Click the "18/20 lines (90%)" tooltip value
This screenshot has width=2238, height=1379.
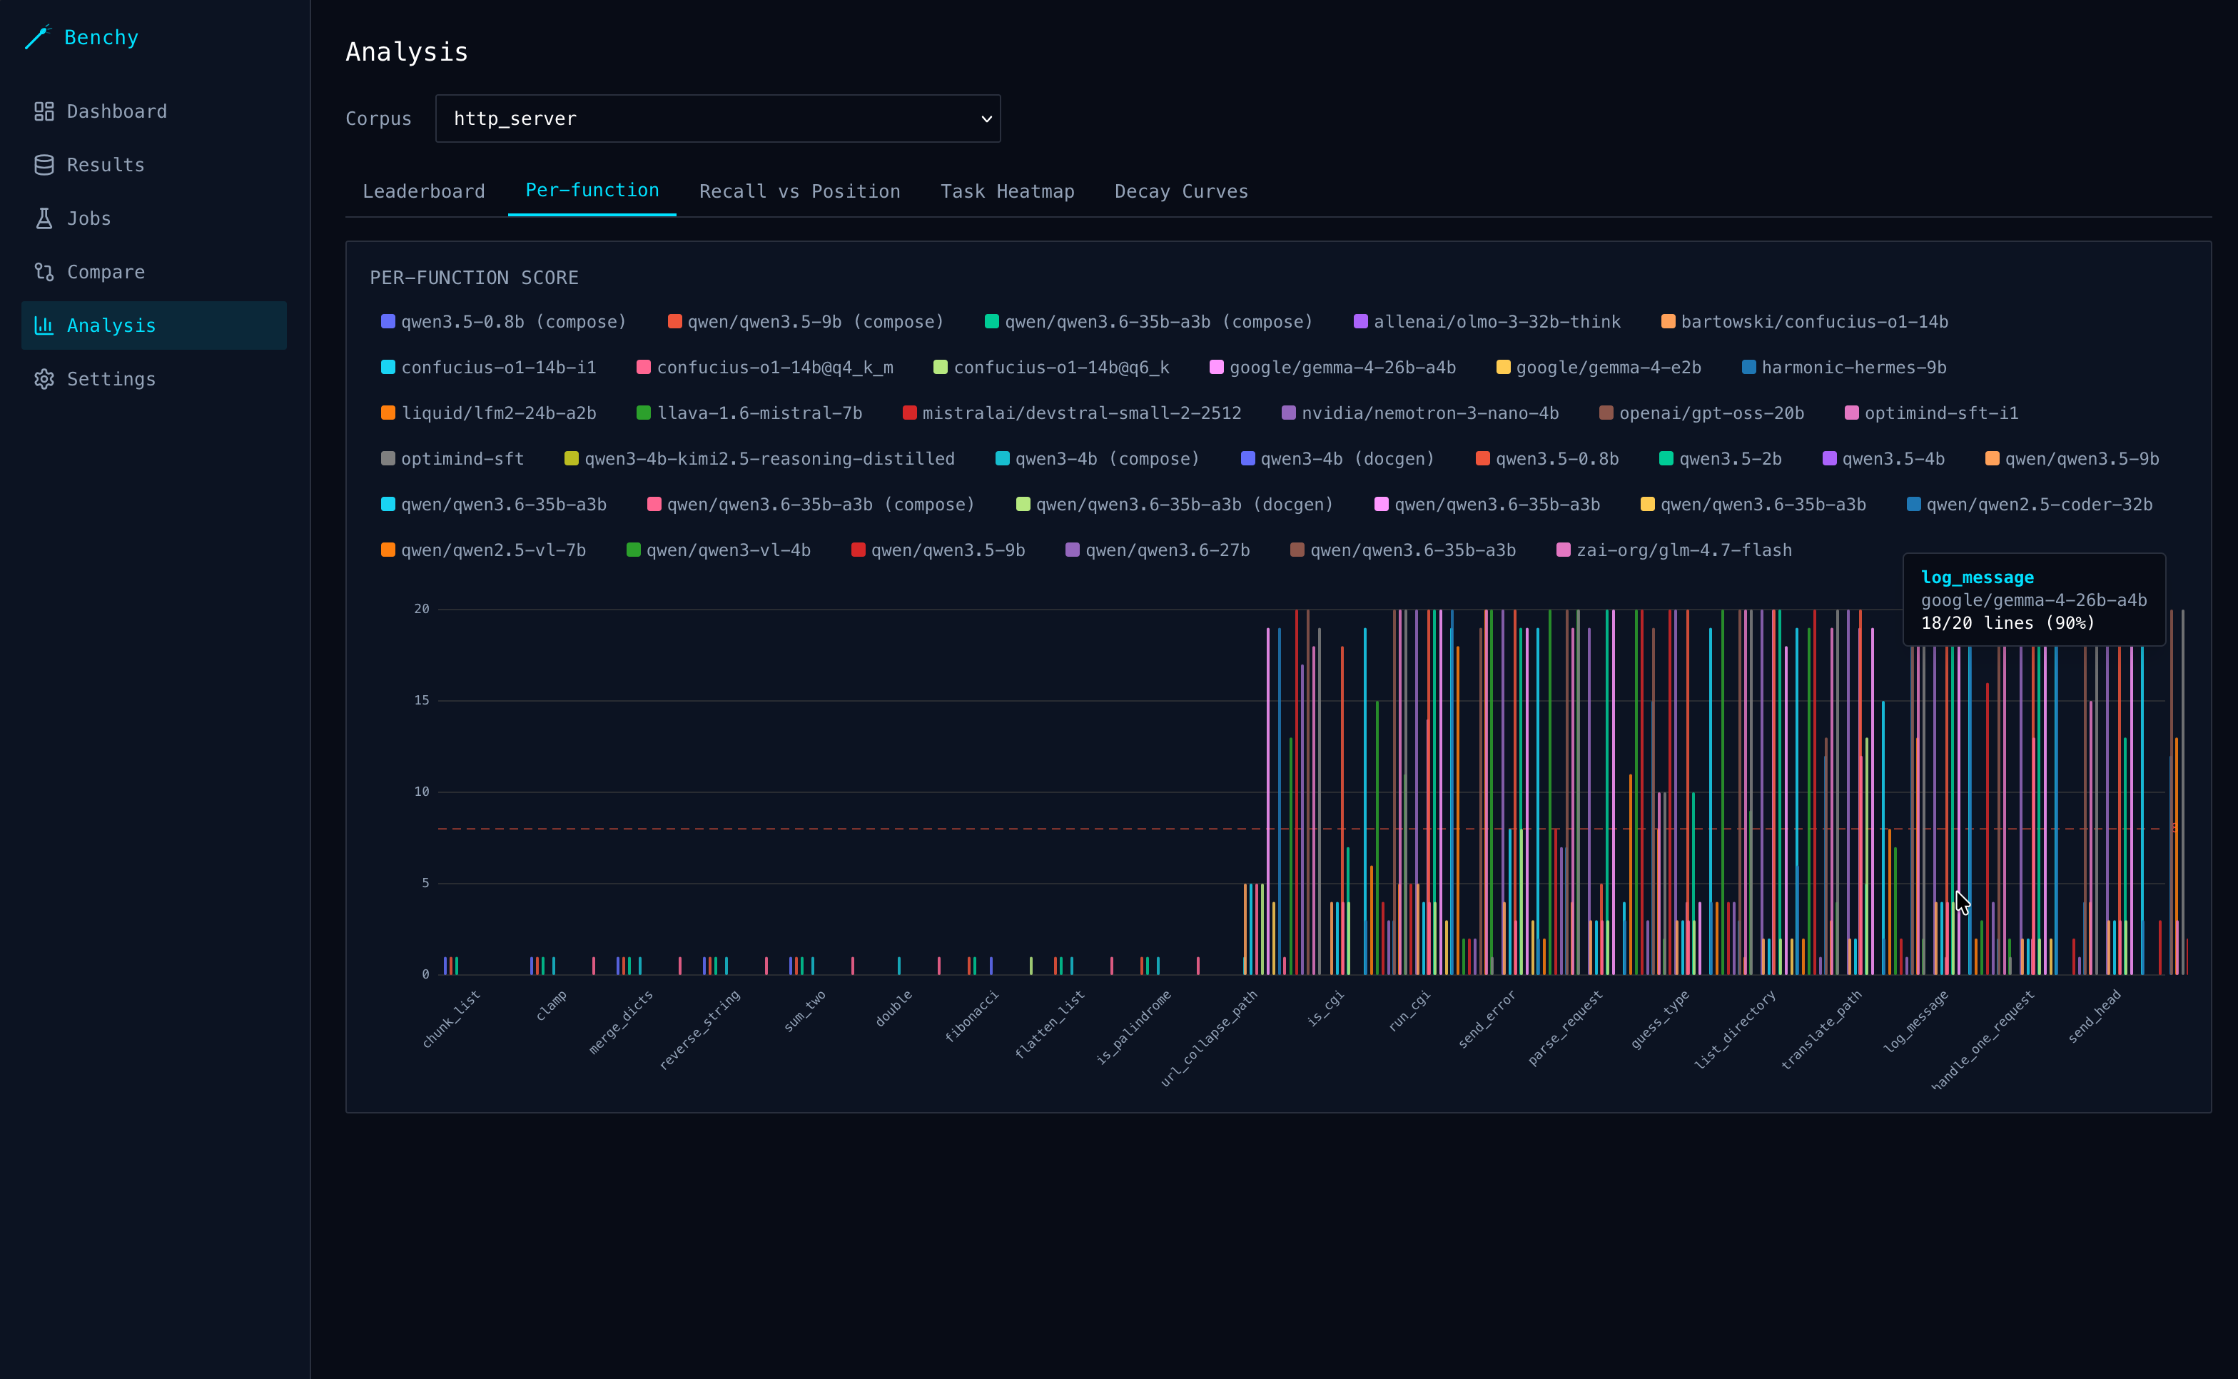coord(2007,623)
